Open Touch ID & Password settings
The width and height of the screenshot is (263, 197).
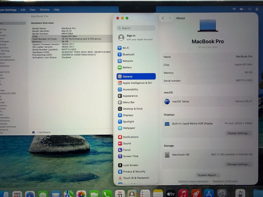coord(136,178)
